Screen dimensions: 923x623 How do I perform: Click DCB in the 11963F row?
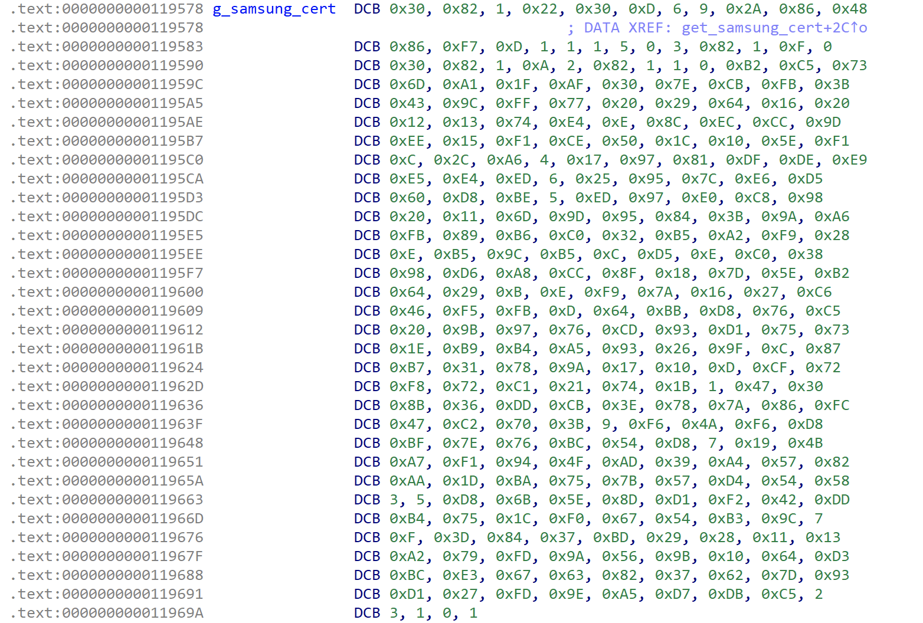click(367, 424)
